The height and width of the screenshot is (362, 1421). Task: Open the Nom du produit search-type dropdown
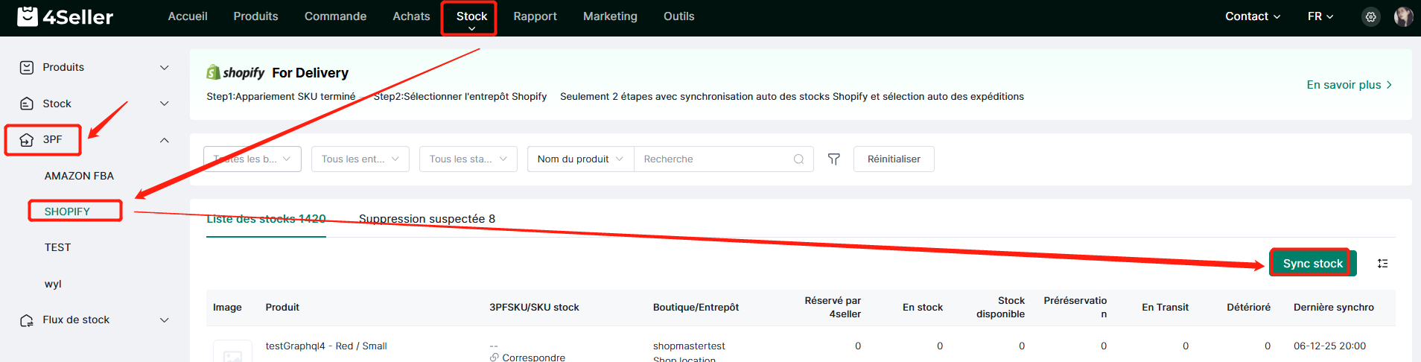[x=581, y=159]
